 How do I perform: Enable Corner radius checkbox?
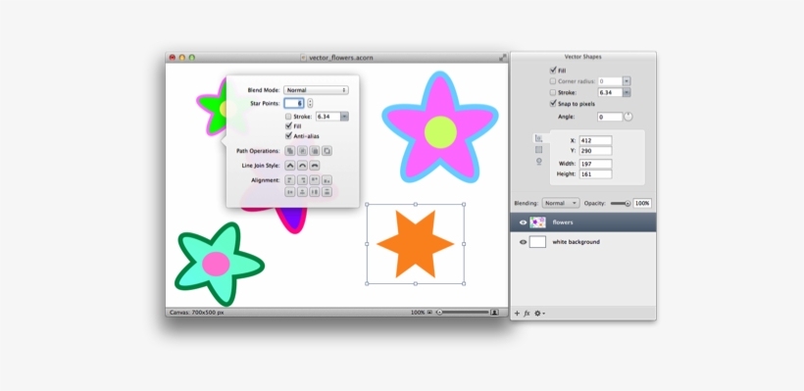pos(553,81)
